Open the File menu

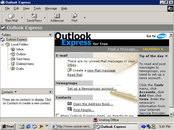pos(7,8)
